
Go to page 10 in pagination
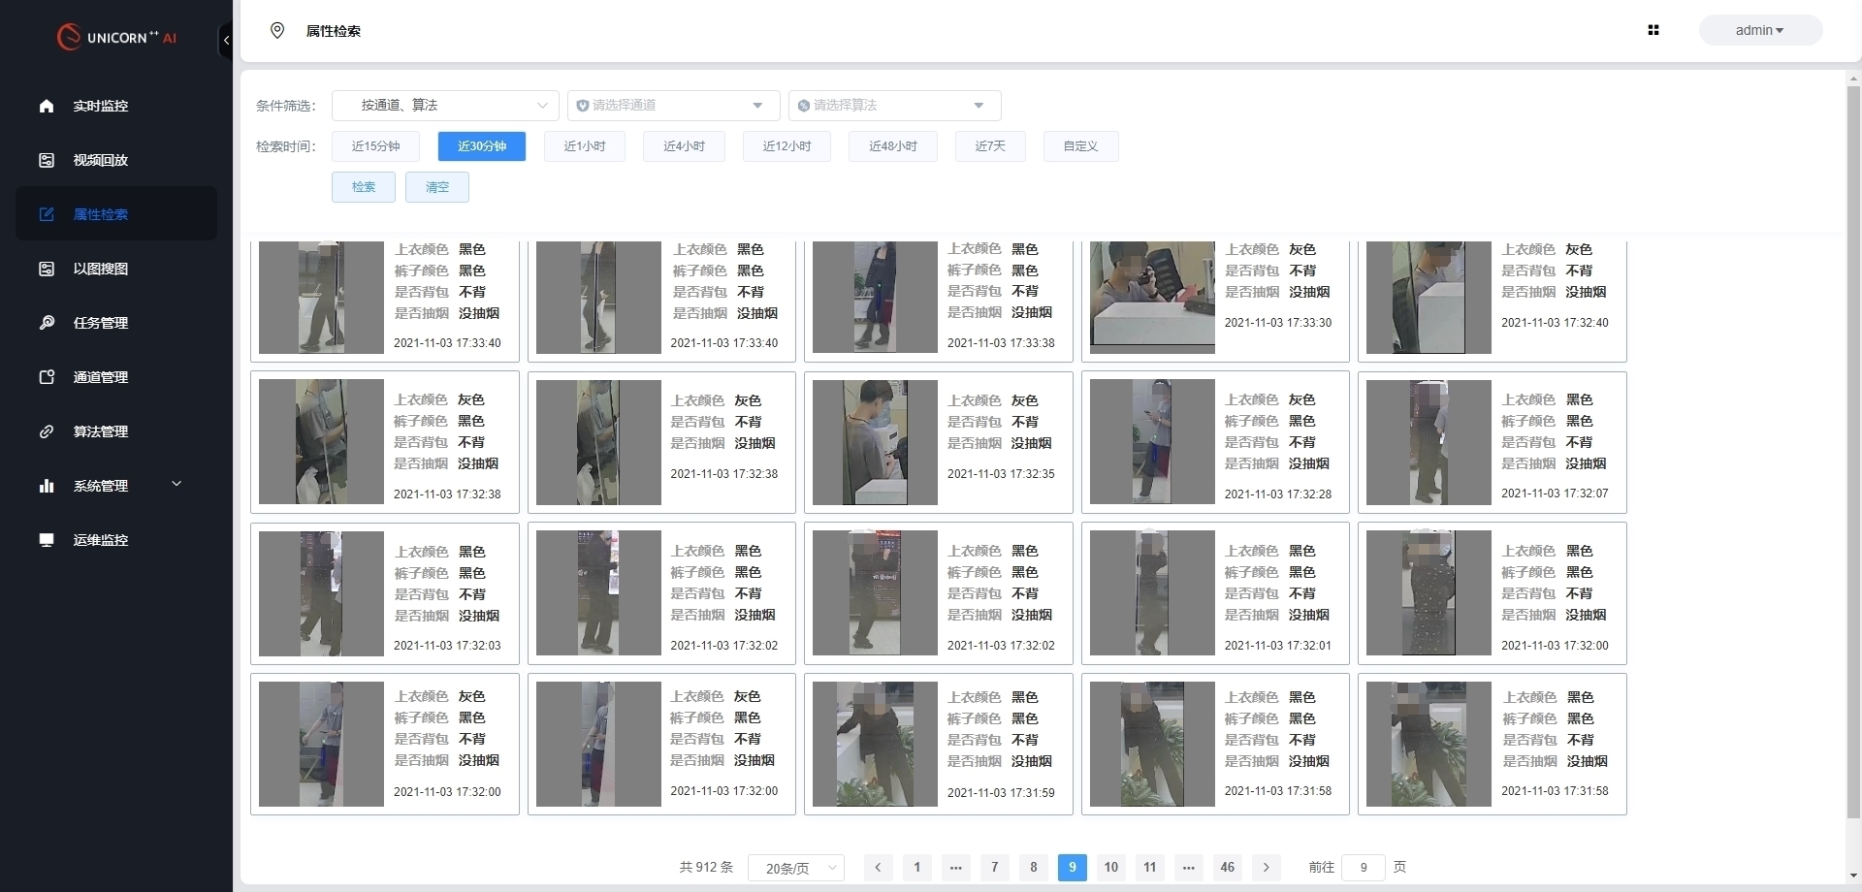(1110, 867)
